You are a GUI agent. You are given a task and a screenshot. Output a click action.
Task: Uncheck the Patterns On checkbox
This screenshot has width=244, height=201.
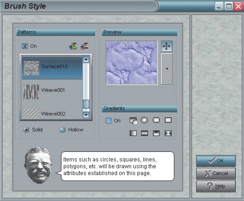25,46
